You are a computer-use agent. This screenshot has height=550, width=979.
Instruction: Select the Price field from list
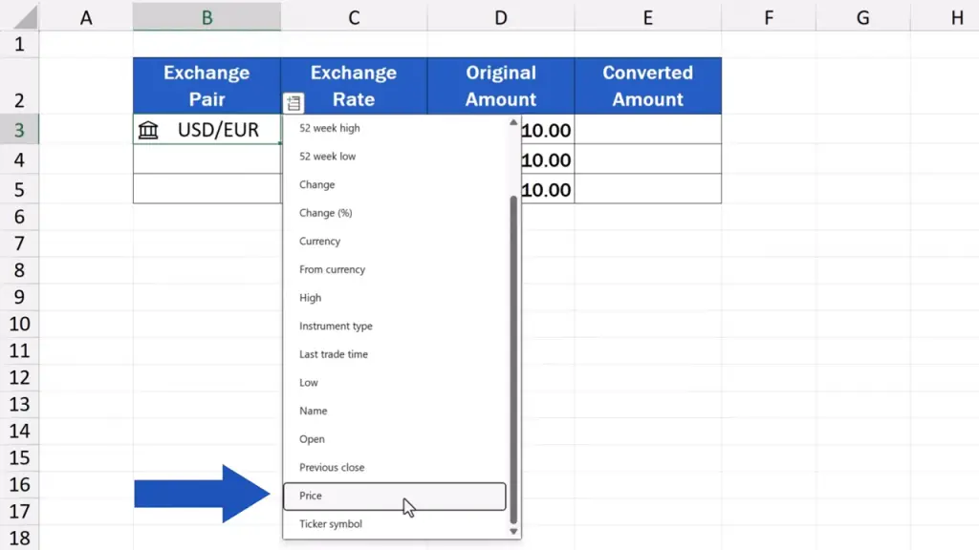tap(394, 497)
